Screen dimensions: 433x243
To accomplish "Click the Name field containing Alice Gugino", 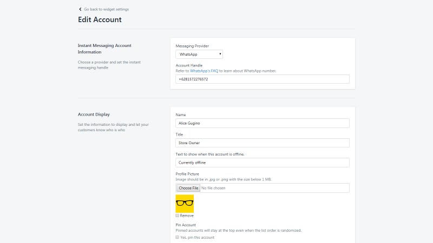I will click(x=263, y=123).
